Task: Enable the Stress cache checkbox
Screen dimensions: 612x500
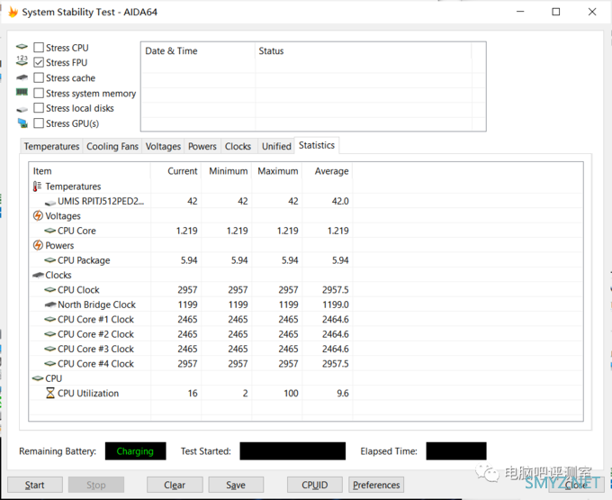Action: pos(39,77)
